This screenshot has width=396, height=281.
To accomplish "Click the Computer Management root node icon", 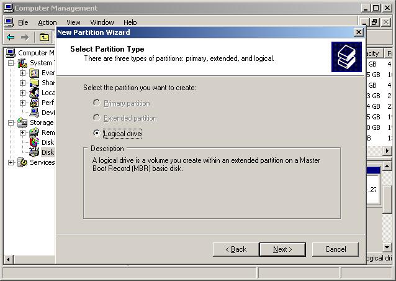I will coord(11,53).
